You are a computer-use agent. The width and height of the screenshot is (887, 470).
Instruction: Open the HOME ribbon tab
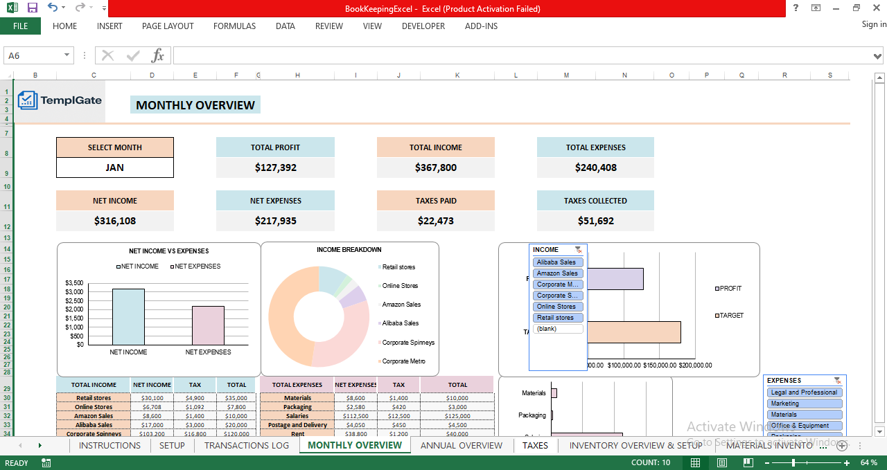click(x=65, y=26)
